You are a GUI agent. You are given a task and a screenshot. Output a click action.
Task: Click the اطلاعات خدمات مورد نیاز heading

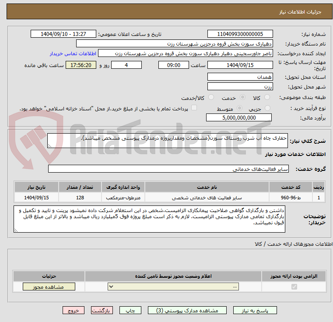coord(295,154)
